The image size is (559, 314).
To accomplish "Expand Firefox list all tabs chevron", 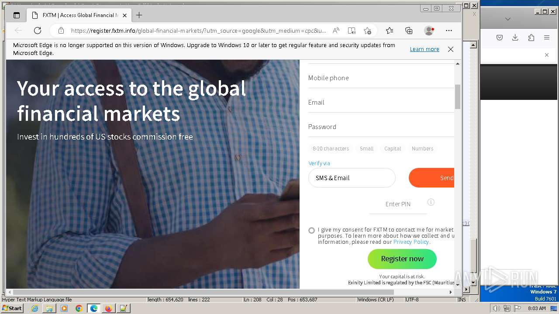I will coord(507,19).
